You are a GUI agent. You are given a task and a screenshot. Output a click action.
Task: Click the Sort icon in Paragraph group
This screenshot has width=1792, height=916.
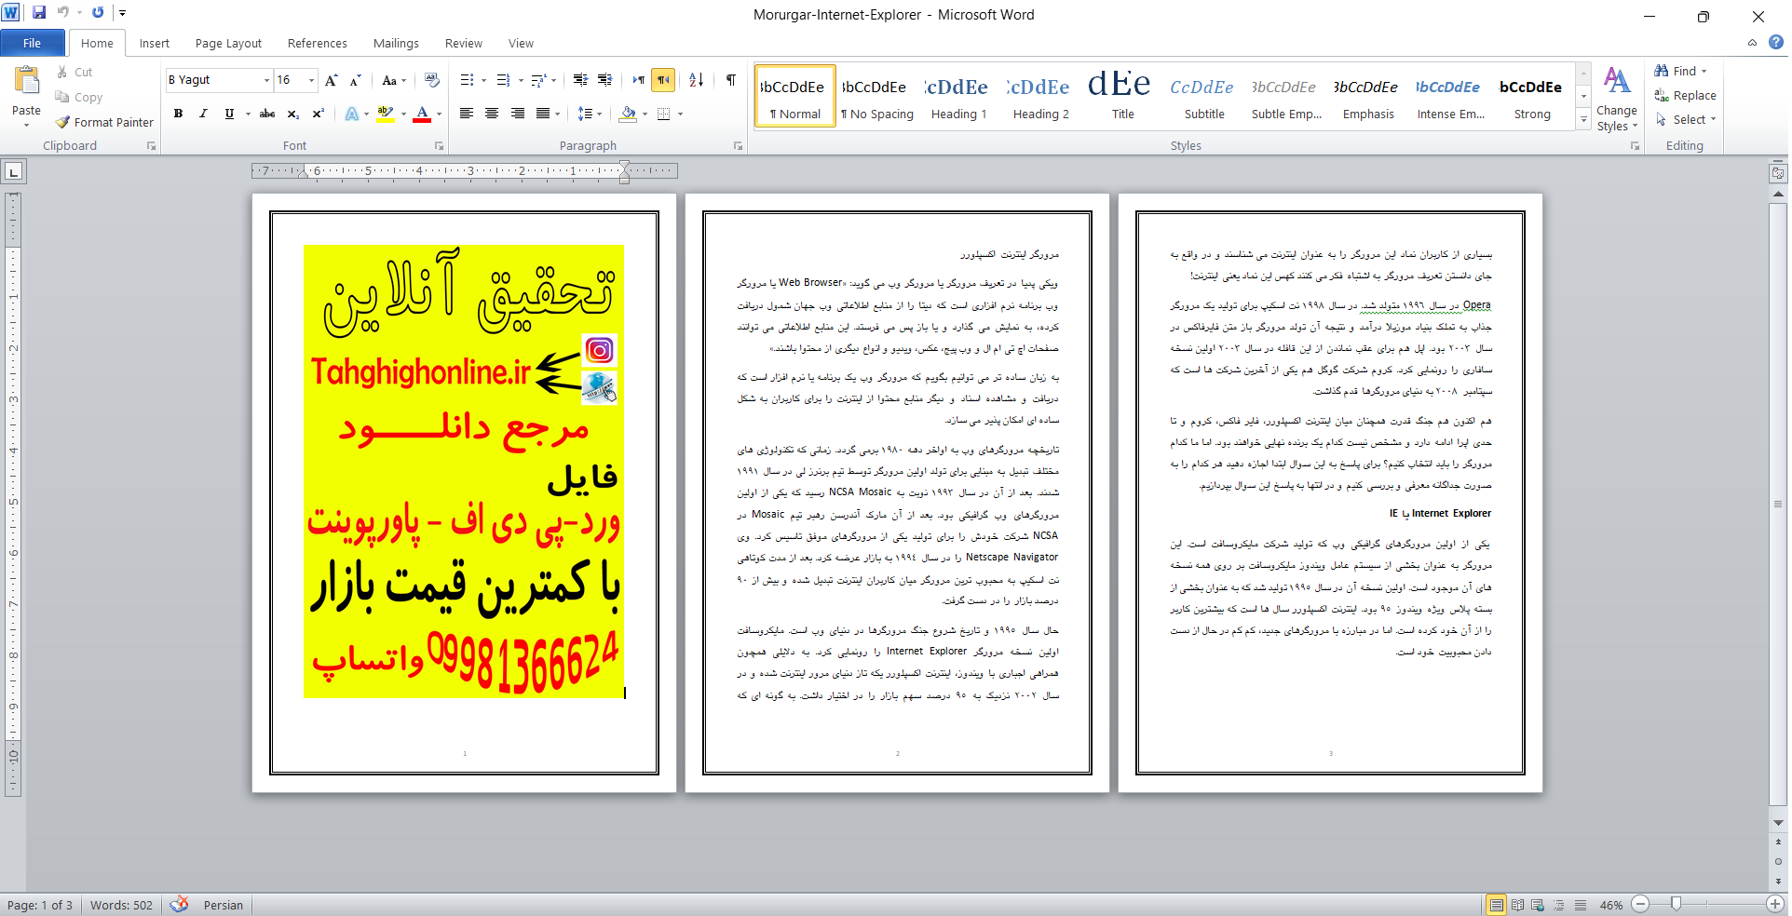pyautogui.click(x=697, y=80)
